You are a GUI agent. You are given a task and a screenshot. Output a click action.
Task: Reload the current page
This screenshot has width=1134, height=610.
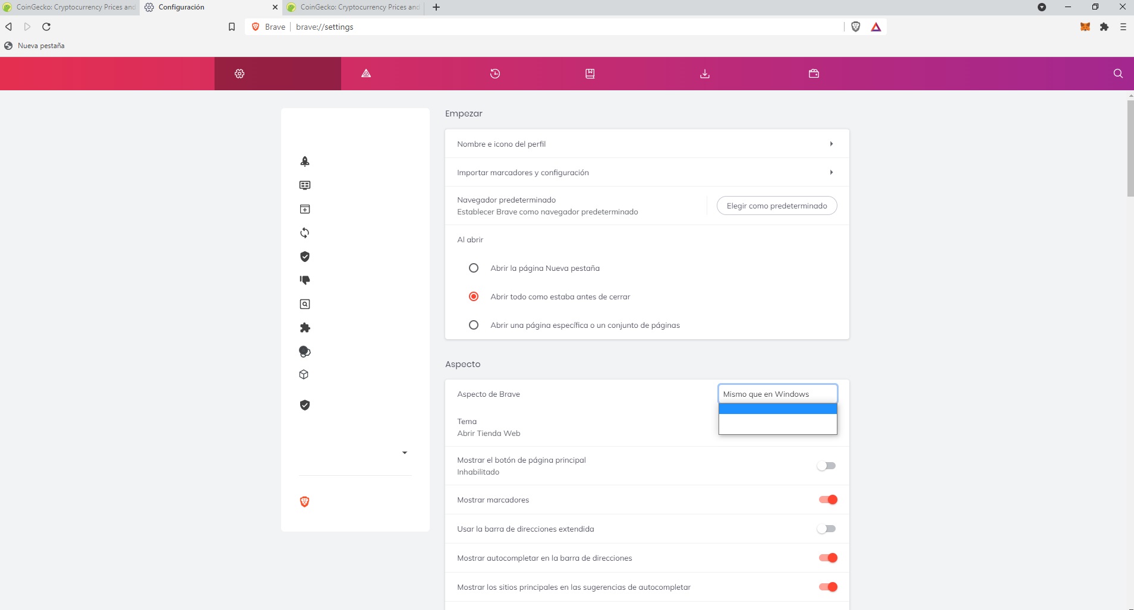[46, 27]
